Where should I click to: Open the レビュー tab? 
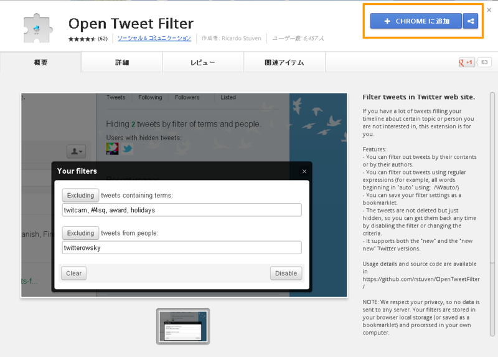tap(204, 62)
